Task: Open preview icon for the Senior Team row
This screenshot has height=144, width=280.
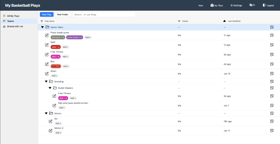Action: [x=272, y=27]
